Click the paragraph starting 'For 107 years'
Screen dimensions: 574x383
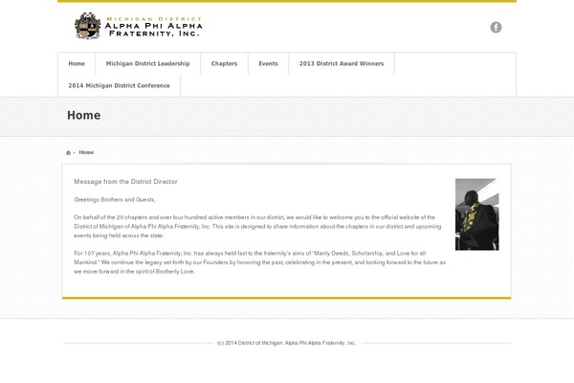[259, 262]
